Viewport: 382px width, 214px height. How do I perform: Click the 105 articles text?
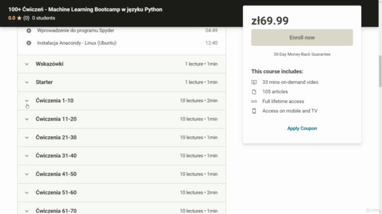(275, 92)
